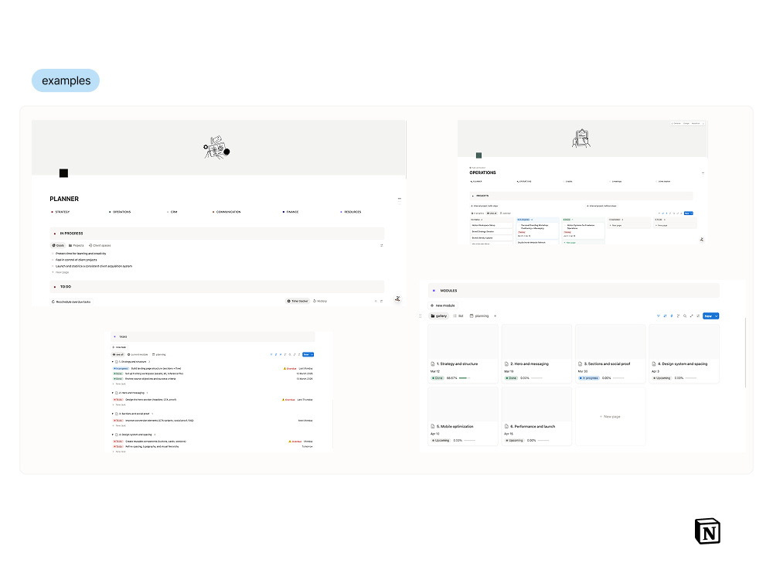Image resolution: width=773 pixels, height=580 pixels.
Task: Open the FINANCE link in Planner
Action: coord(291,212)
